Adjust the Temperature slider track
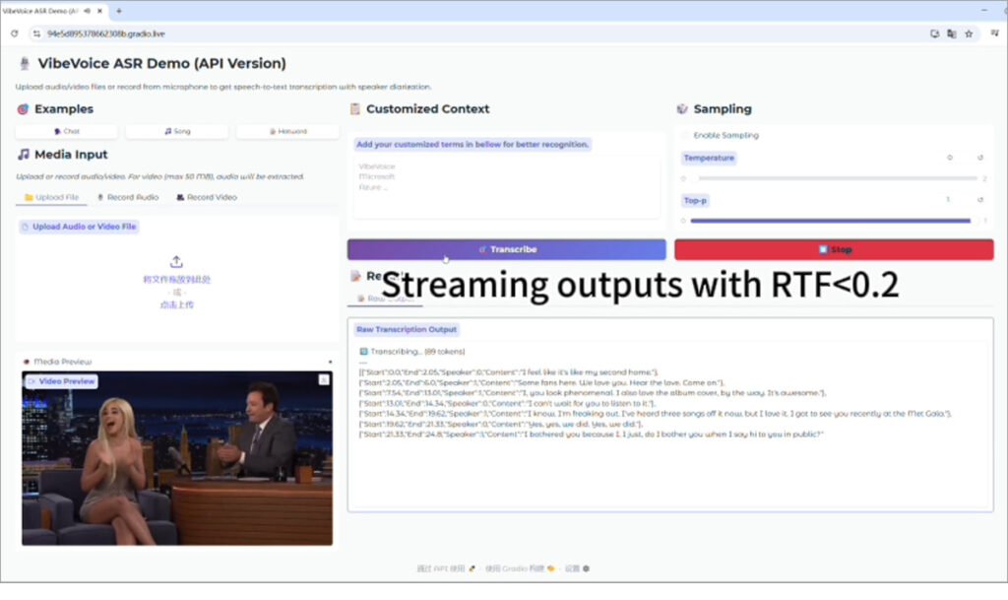1008x600 pixels. (837, 178)
